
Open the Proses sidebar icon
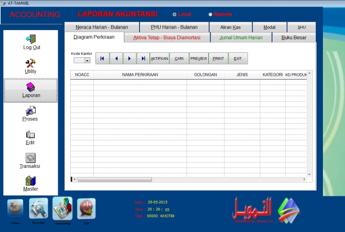(31, 111)
